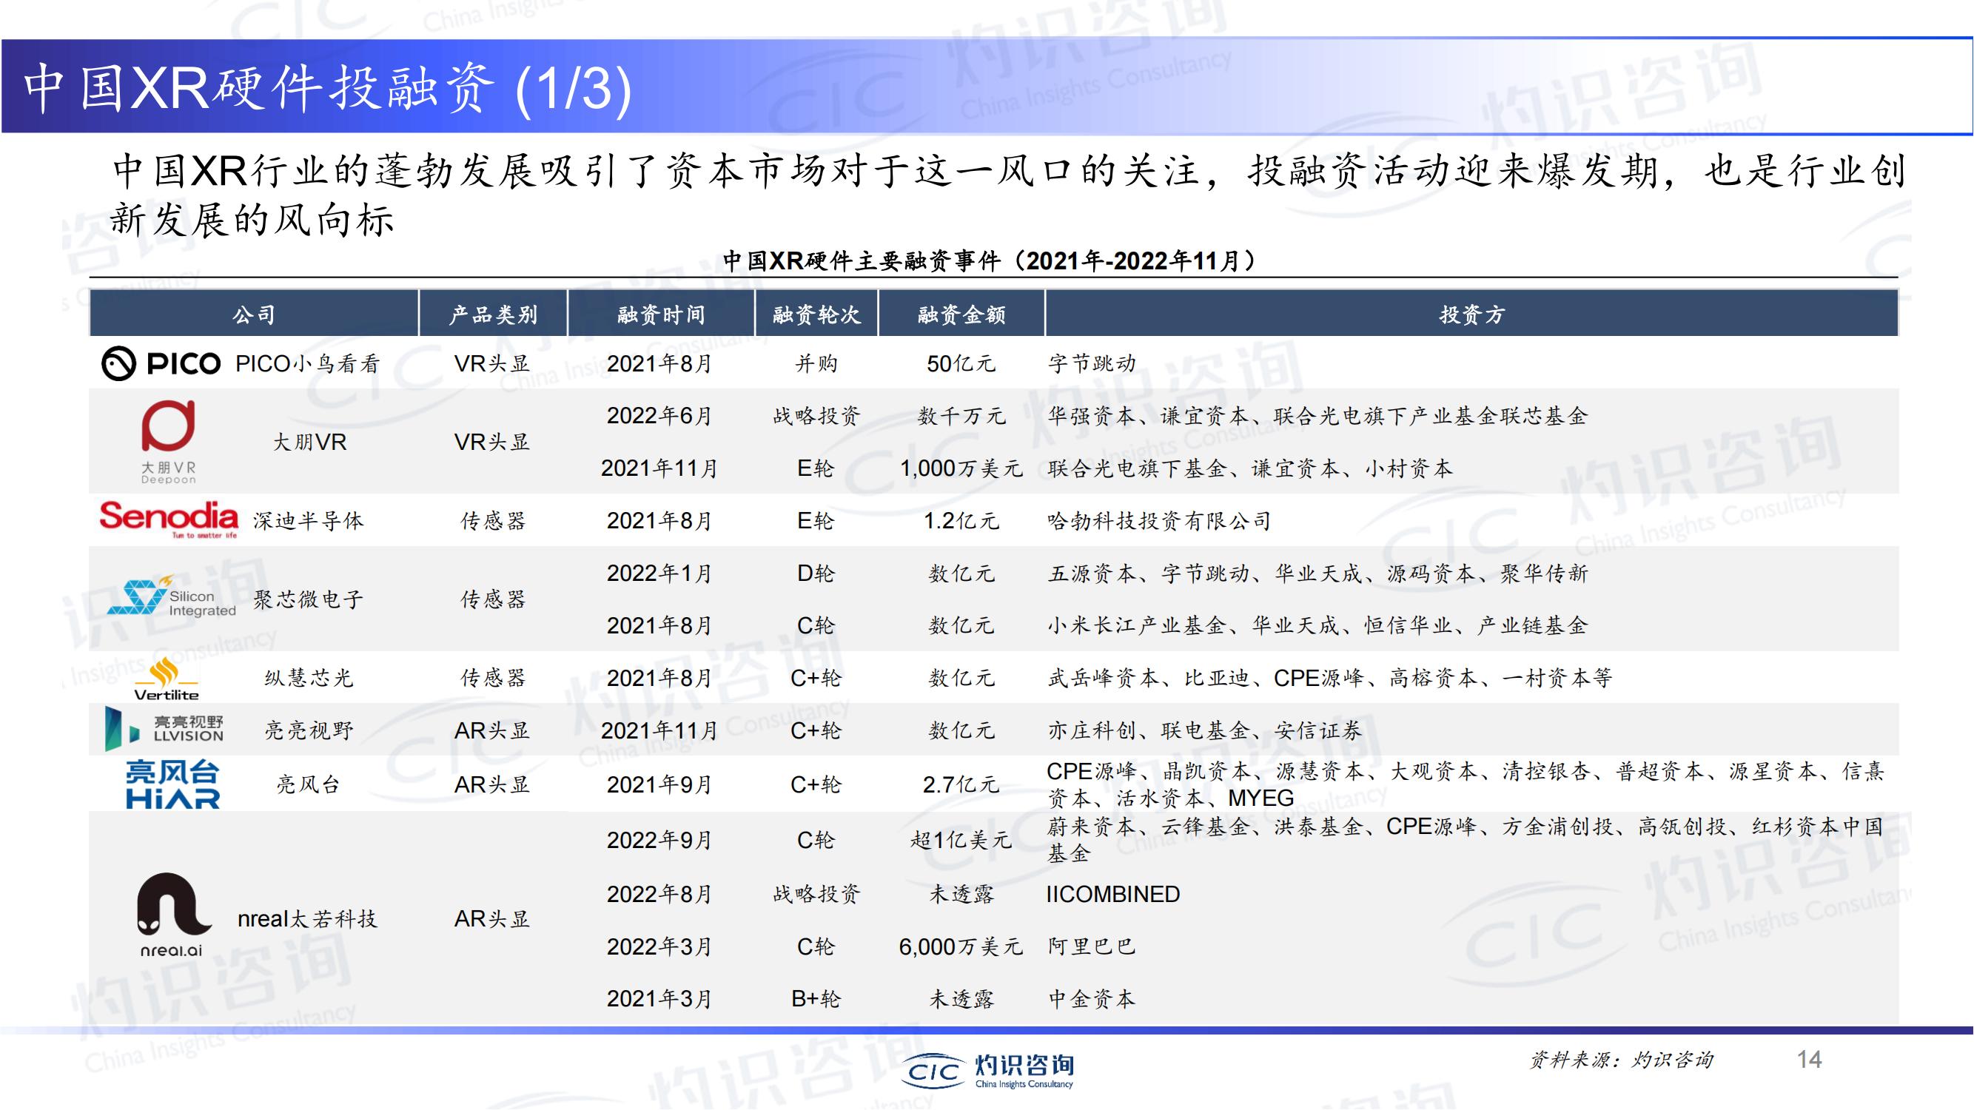Click the B+轮 round cell
Screen dimensions: 1974x1110
[816, 999]
